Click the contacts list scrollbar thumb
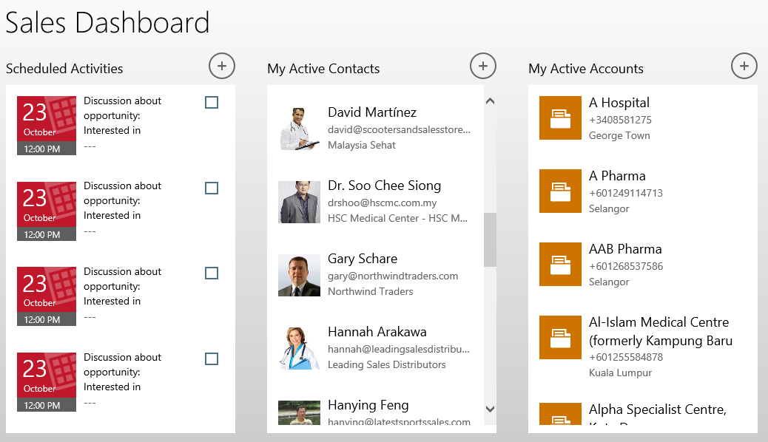 pos(490,239)
